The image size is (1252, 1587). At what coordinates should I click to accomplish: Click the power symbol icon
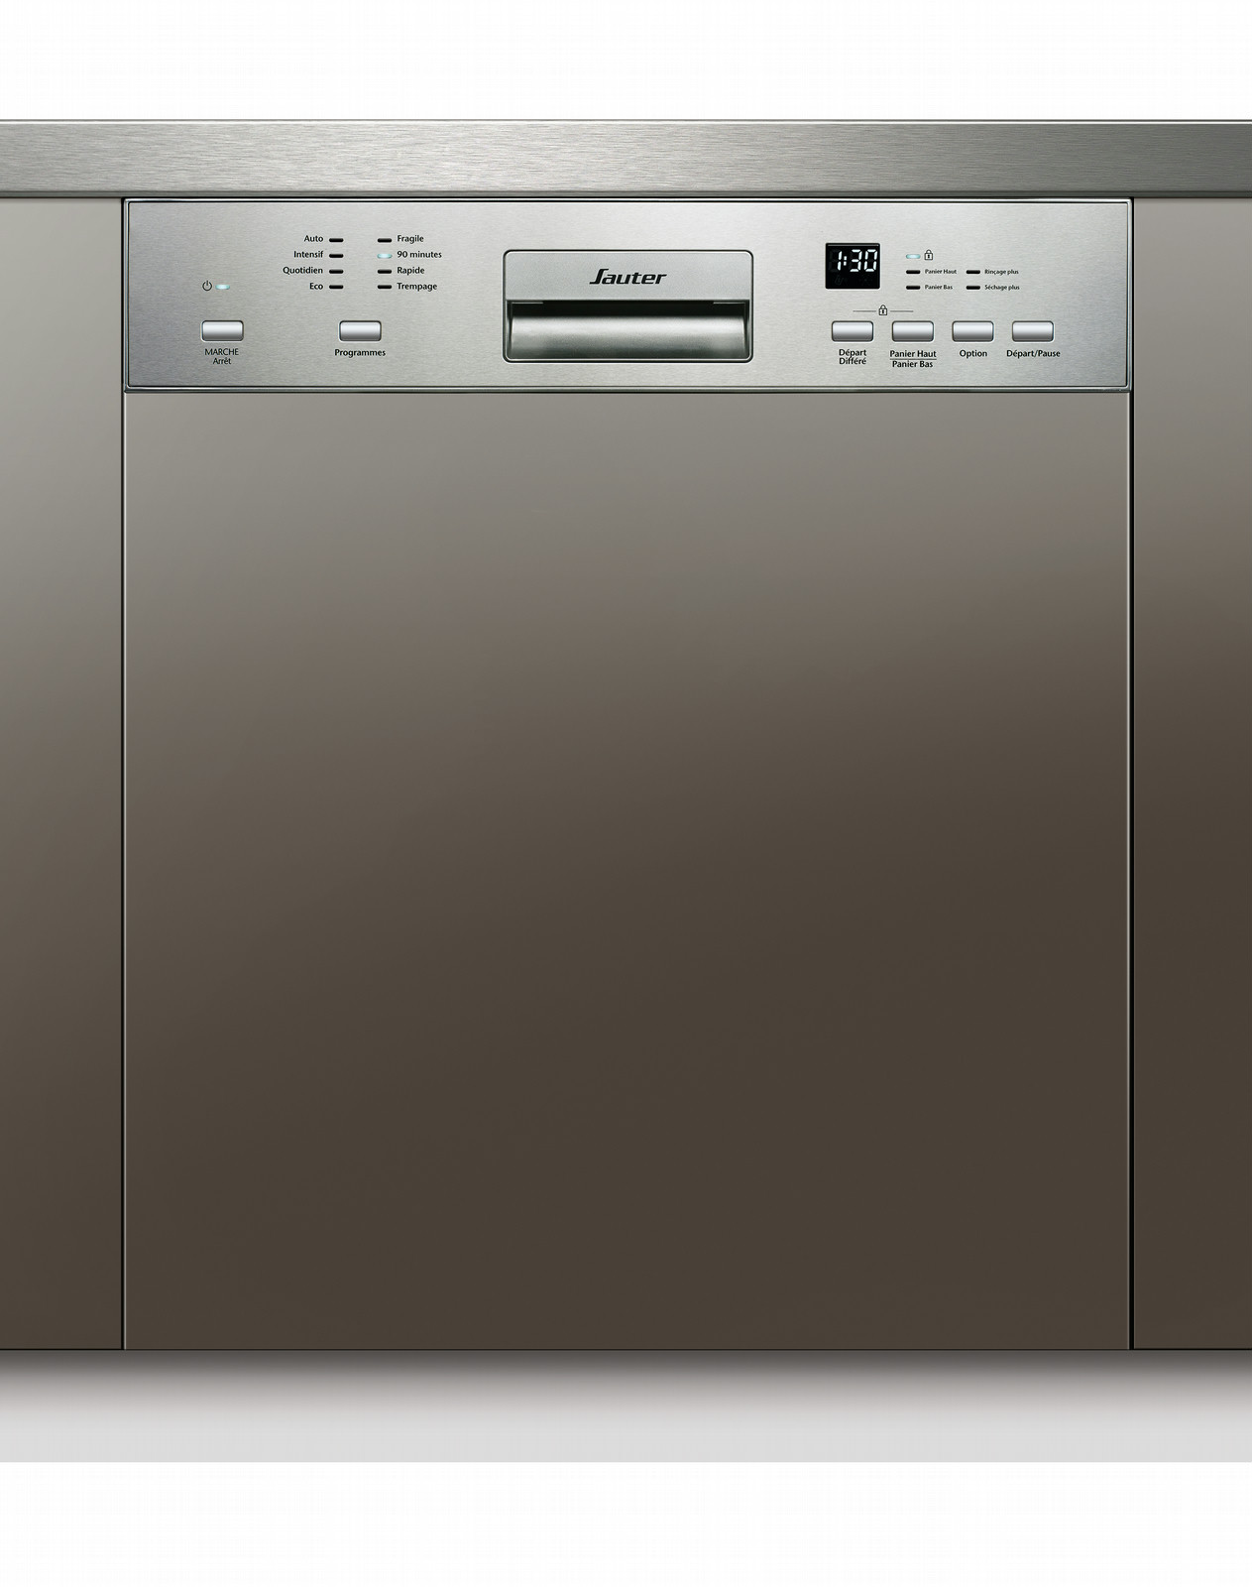[207, 287]
